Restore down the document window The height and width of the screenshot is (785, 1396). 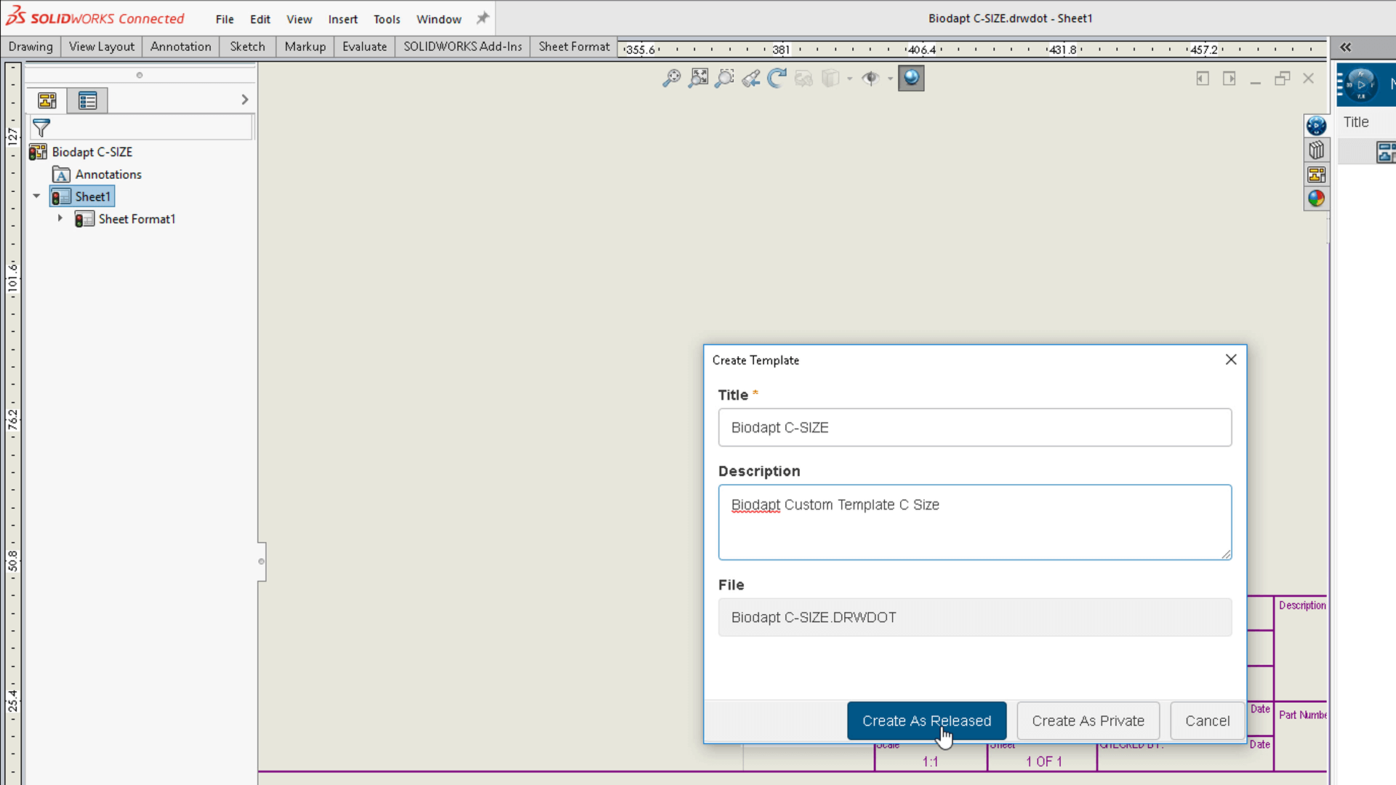click(1282, 78)
